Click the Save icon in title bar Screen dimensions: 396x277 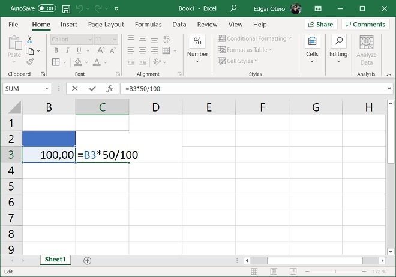[x=66, y=9]
